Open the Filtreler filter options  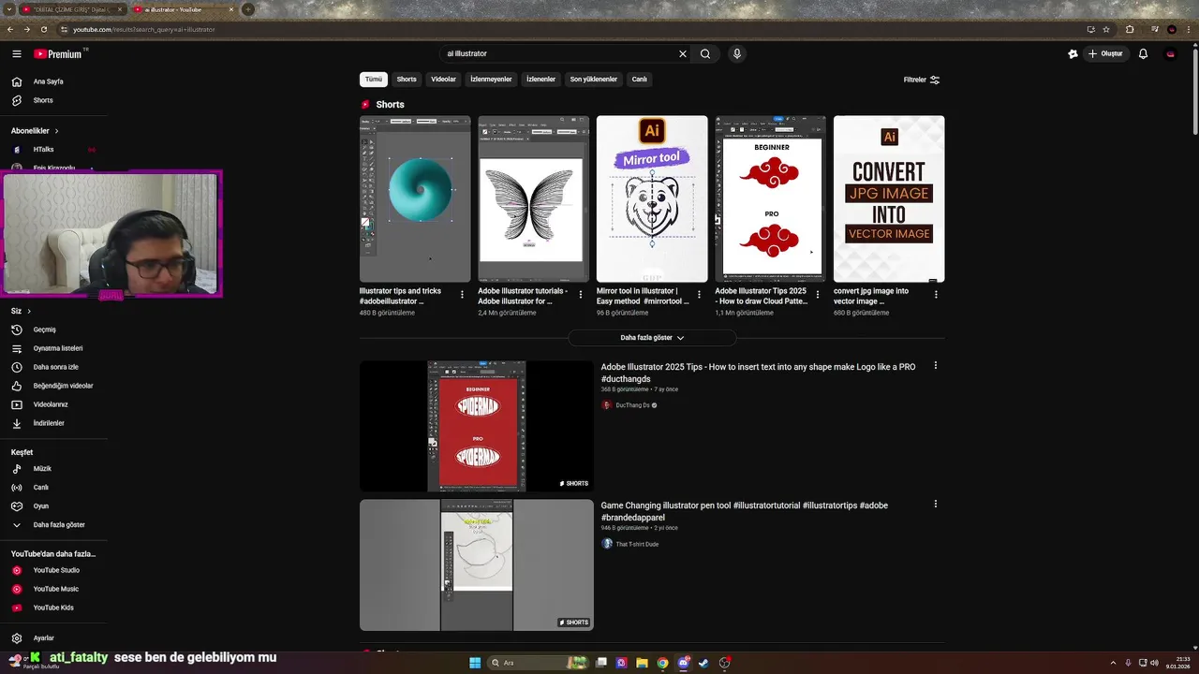pos(922,80)
